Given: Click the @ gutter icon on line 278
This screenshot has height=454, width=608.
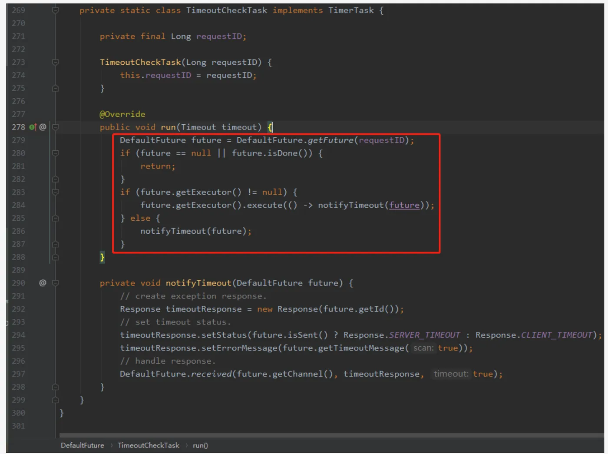Looking at the screenshot, I should tap(43, 127).
